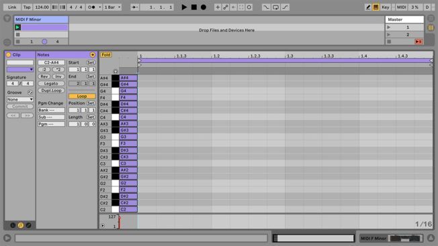Click the Notes box round toggle icon
Viewport: 438px width, 246px height.
pyautogui.click(x=93, y=54)
